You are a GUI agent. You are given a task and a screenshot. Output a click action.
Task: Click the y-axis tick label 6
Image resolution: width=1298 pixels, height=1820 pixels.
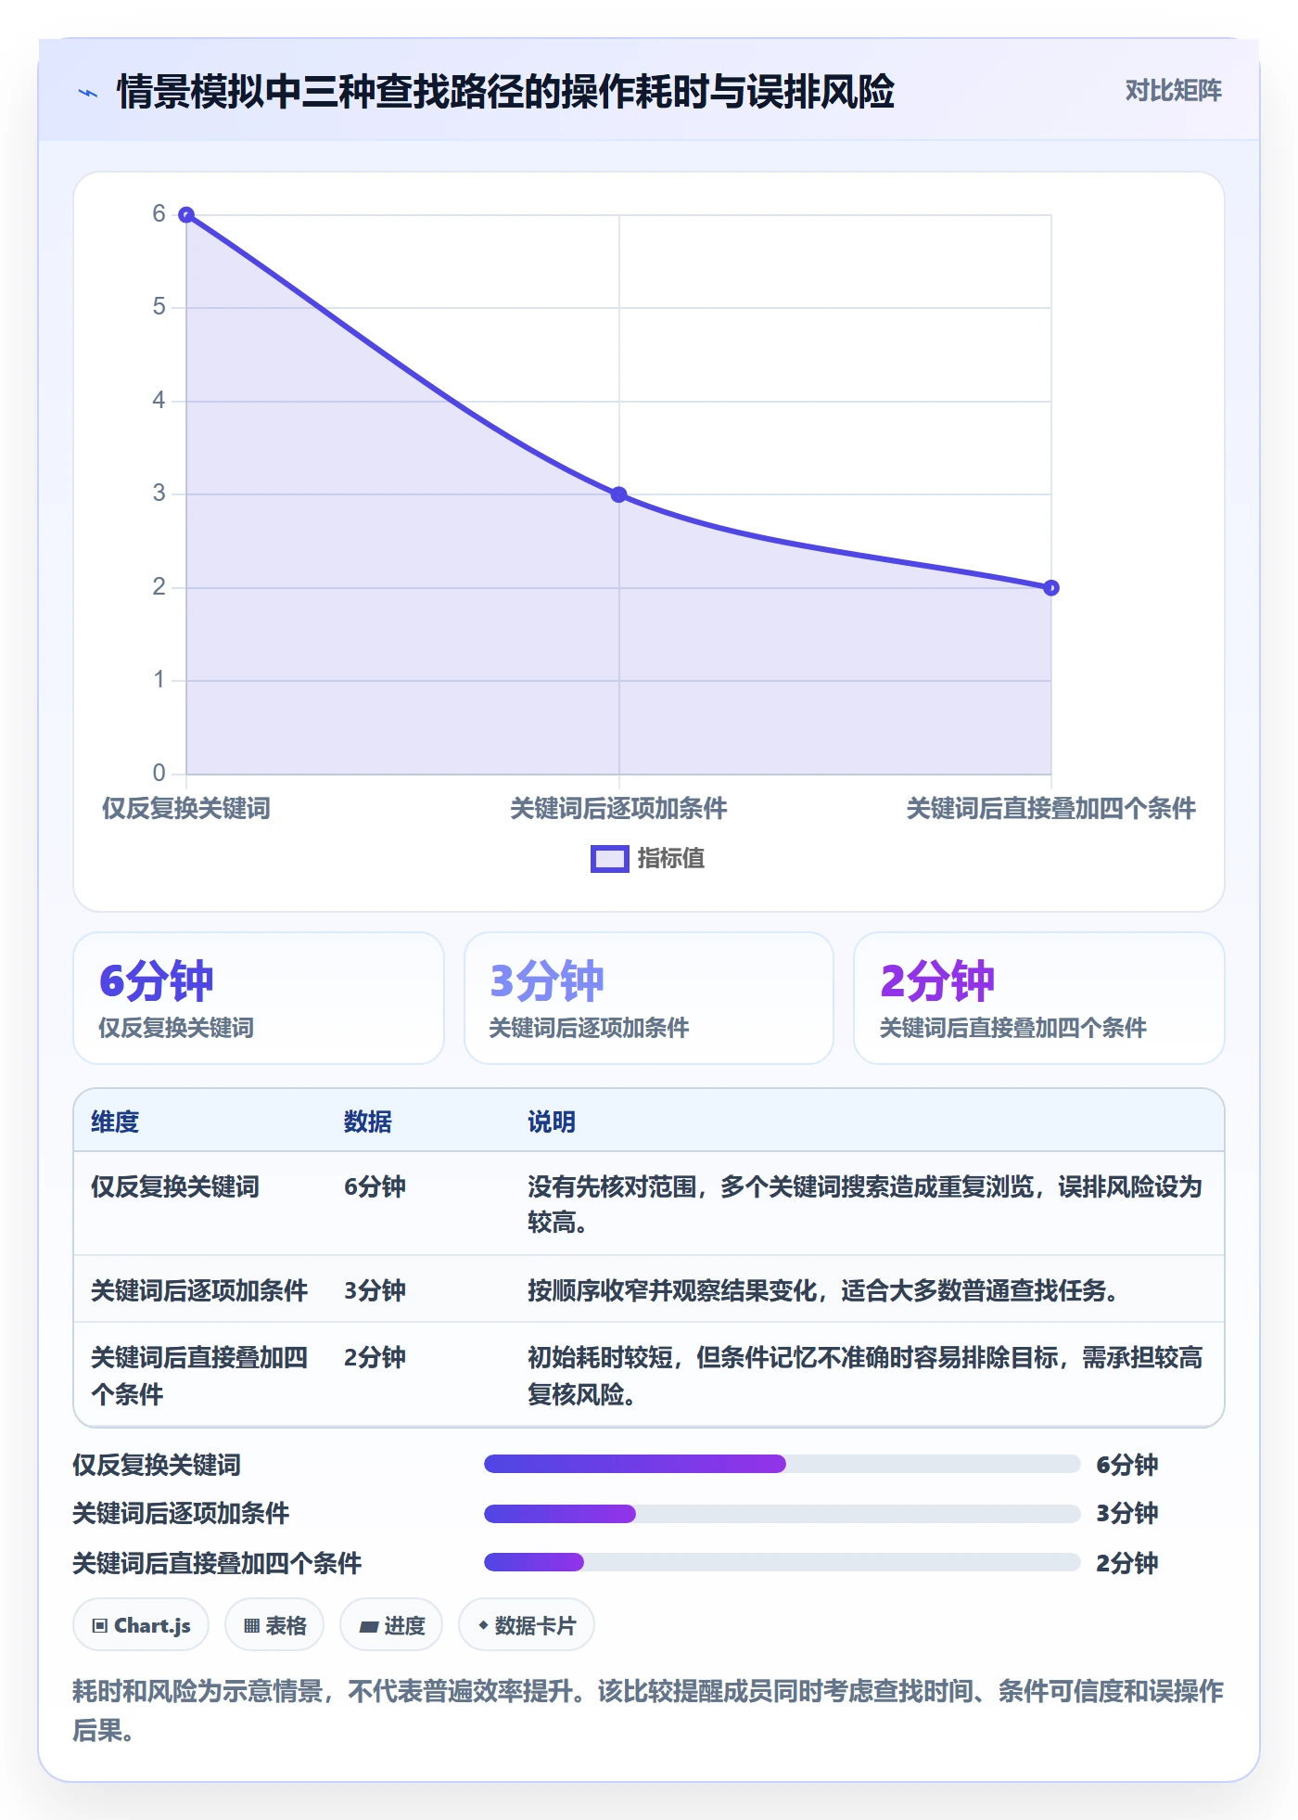pos(159,214)
